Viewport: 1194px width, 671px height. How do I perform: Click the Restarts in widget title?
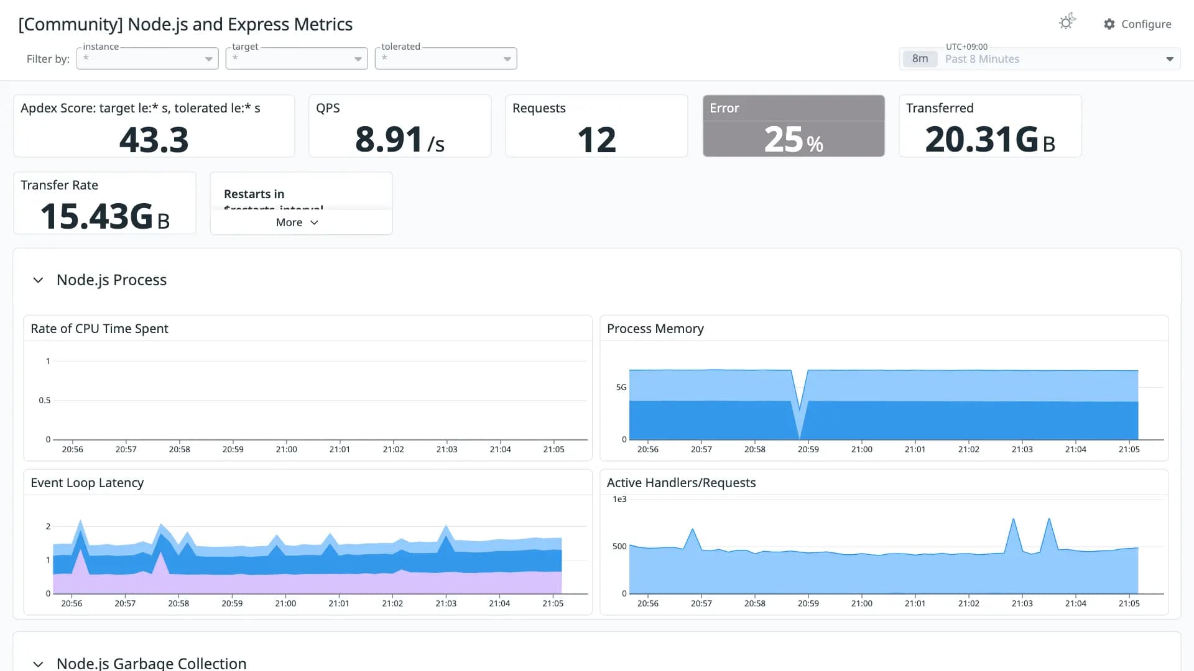[254, 194]
